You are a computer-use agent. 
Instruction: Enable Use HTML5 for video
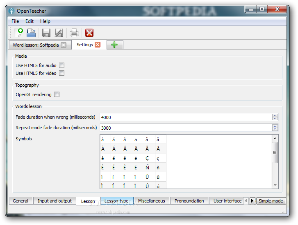[61, 73]
